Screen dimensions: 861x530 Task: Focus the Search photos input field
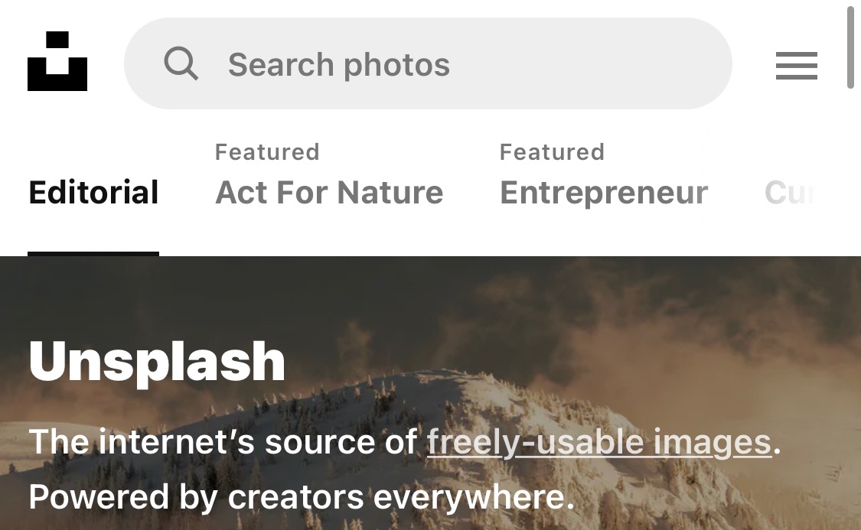click(428, 63)
